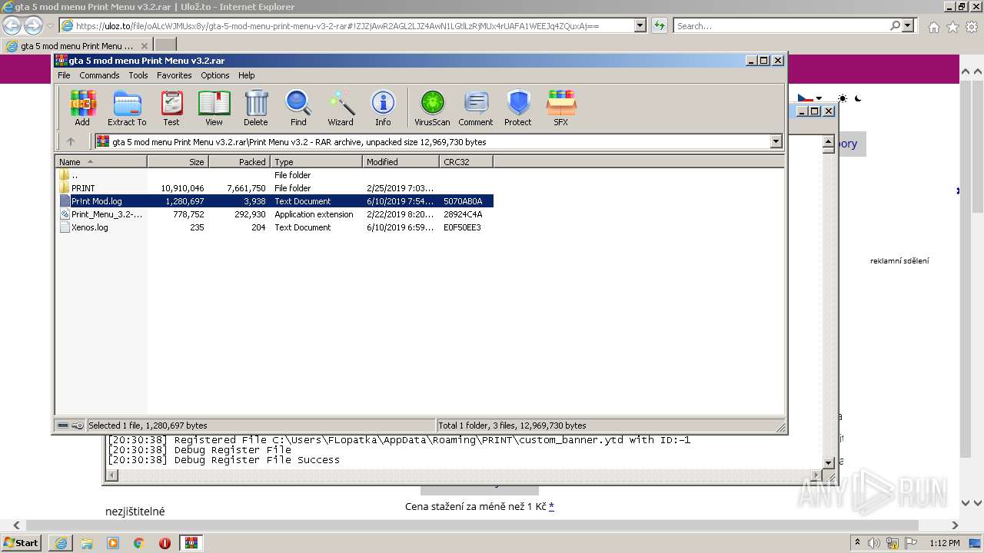Click the Protect shield icon
Screen dimensions: 984x553
tap(518, 108)
